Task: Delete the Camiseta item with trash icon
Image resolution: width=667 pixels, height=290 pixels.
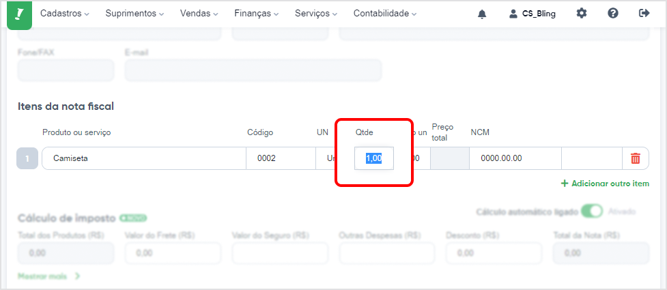Action: tap(635, 158)
